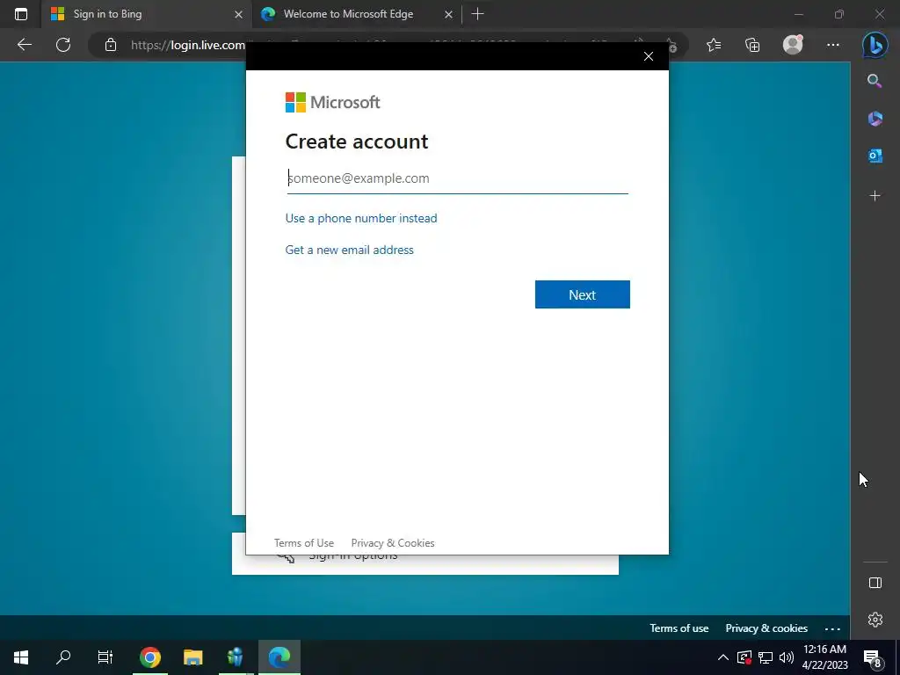
Task: Open taskbar Search magnifier
Action: (x=63, y=657)
